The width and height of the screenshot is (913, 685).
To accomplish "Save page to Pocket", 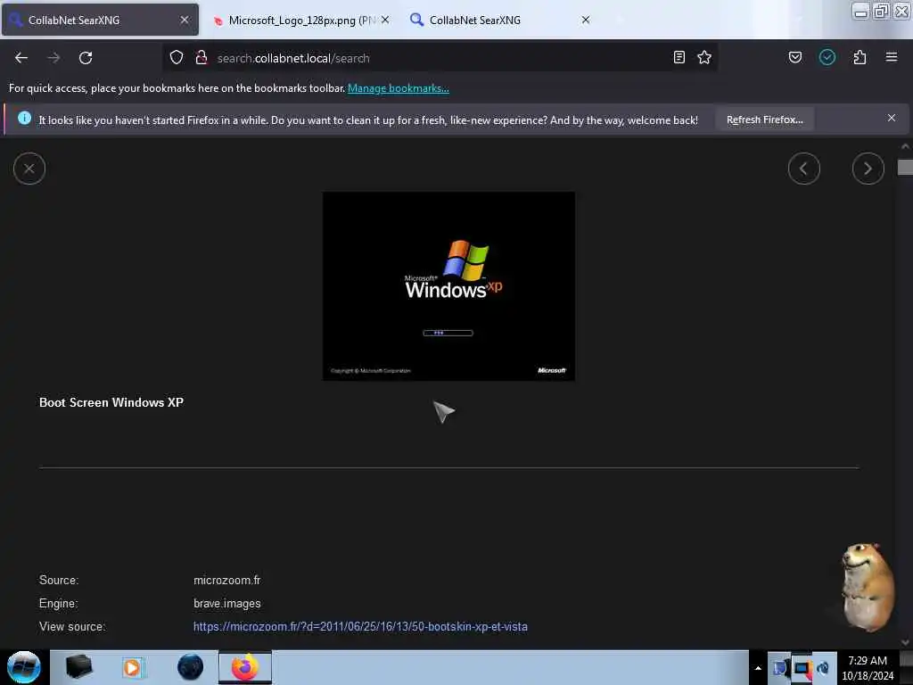I will click(794, 57).
